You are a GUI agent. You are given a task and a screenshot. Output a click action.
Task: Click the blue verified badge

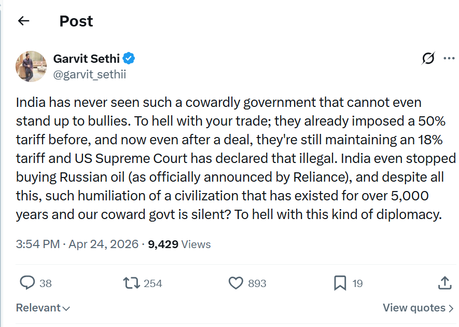coord(129,58)
